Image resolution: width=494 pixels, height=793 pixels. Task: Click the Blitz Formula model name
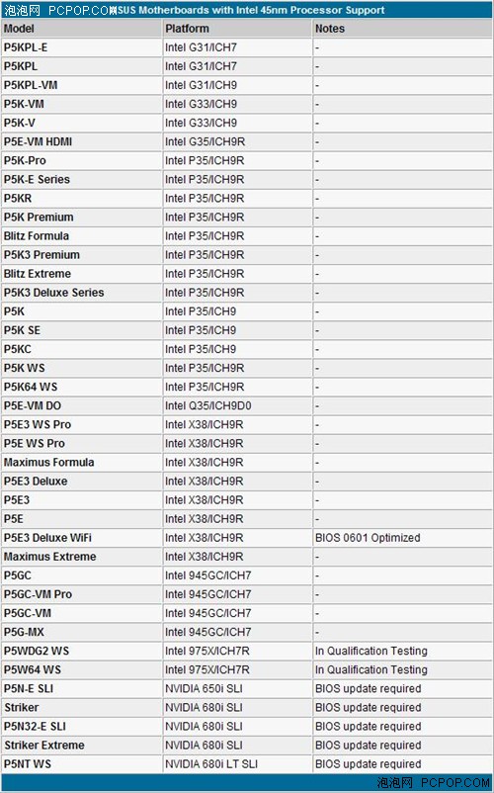click(37, 236)
